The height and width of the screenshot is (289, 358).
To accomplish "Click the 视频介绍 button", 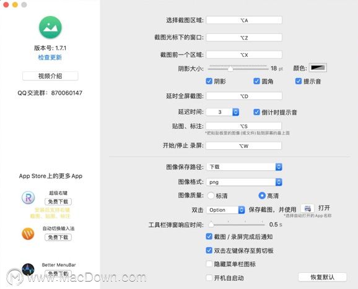I will tap(50, 76).
